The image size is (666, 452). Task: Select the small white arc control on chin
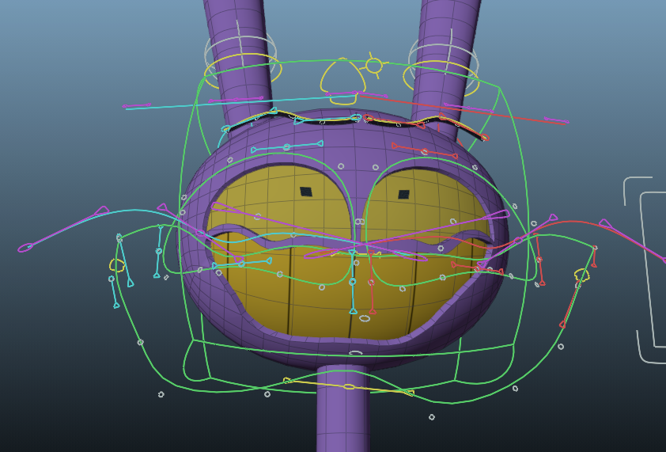tap(355, 352)
